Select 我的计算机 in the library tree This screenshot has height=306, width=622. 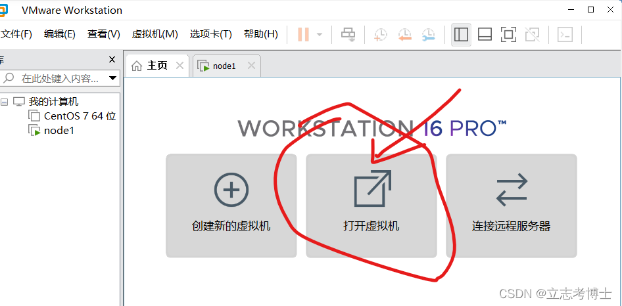click(x=53, y=102)
